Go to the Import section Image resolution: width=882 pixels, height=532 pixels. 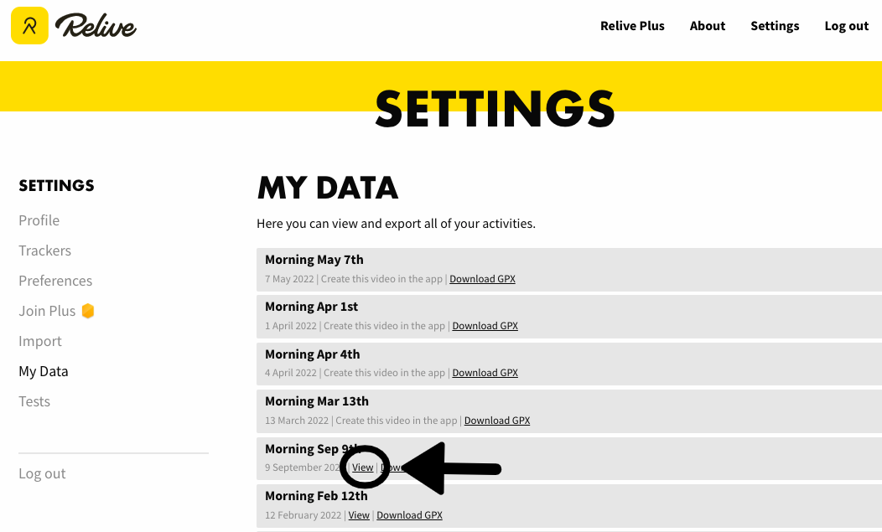(x=40, y=341)
